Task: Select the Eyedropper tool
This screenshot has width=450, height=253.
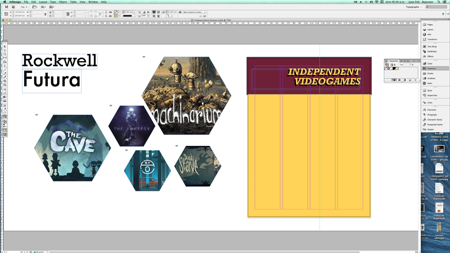Action: coord(5,109)
